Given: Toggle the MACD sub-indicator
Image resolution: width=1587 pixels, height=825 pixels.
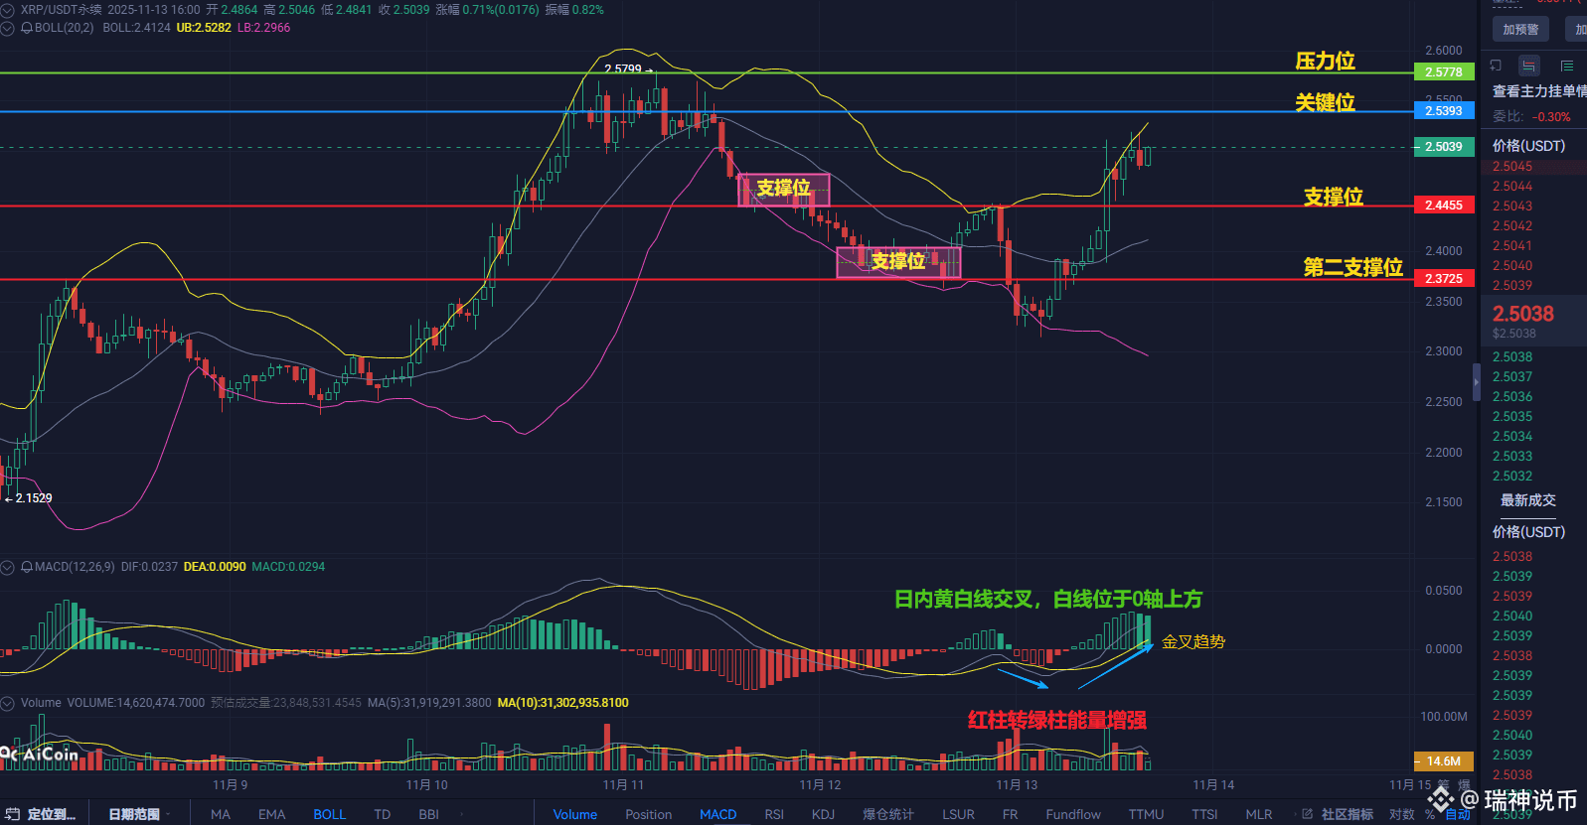Looking at the screenshot, I should pos(718,814).
